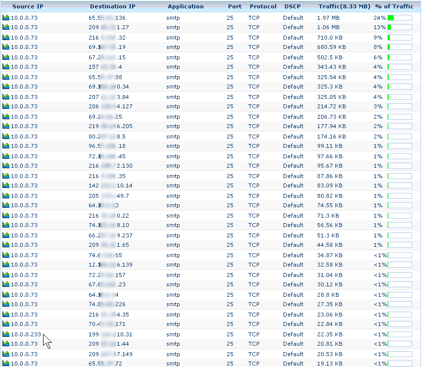This screenshot has height=367, width=423.
Task: Open the destination IP ending in 4.127
Action: (110, 106)
